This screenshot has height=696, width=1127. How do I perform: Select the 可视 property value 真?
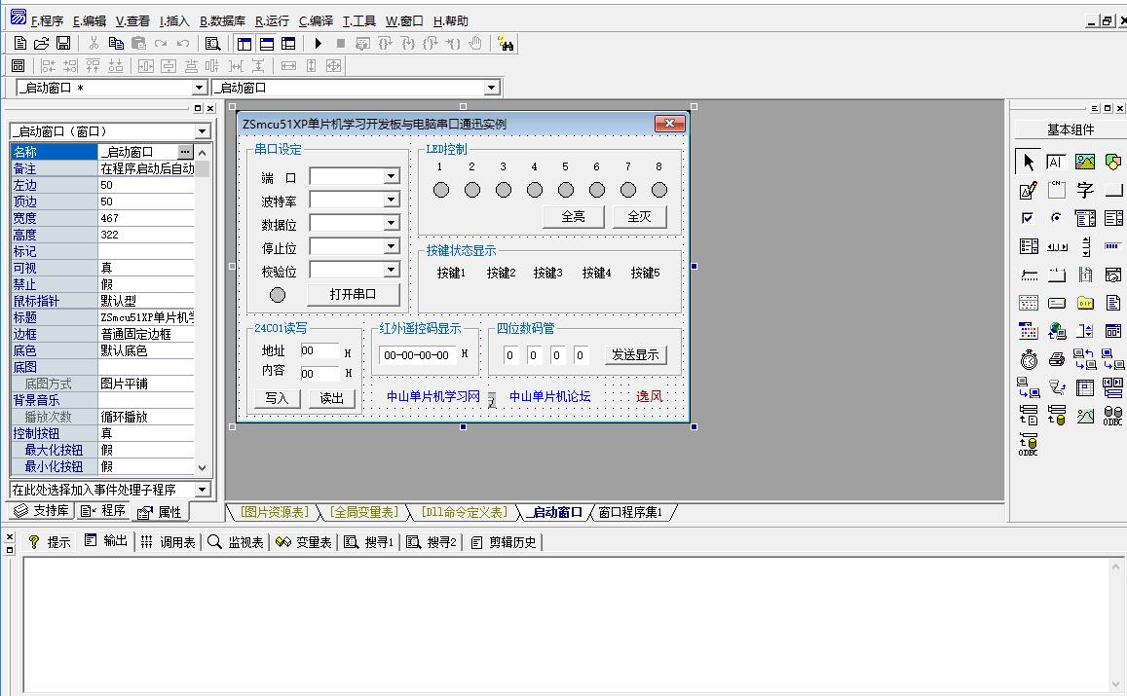point(146,268)
